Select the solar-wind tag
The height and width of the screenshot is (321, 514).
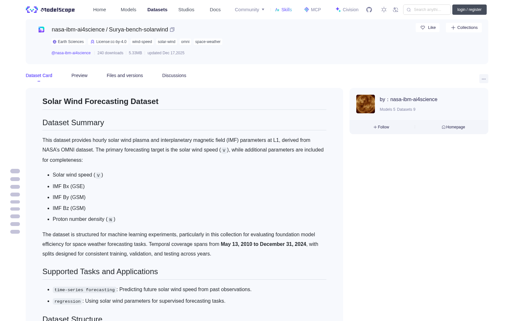tap(166, 42)
